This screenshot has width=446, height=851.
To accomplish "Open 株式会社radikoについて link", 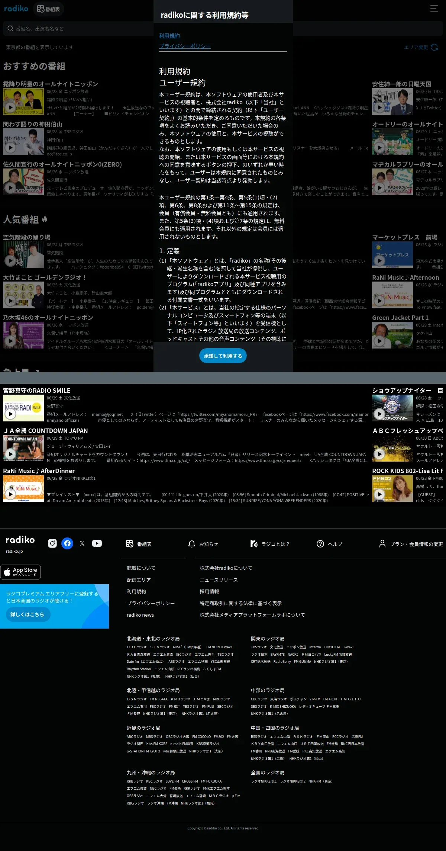I will coord(226,568).
